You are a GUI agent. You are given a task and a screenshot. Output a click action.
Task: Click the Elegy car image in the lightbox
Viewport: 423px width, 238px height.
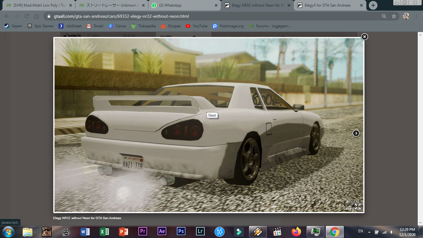(209, 125)
